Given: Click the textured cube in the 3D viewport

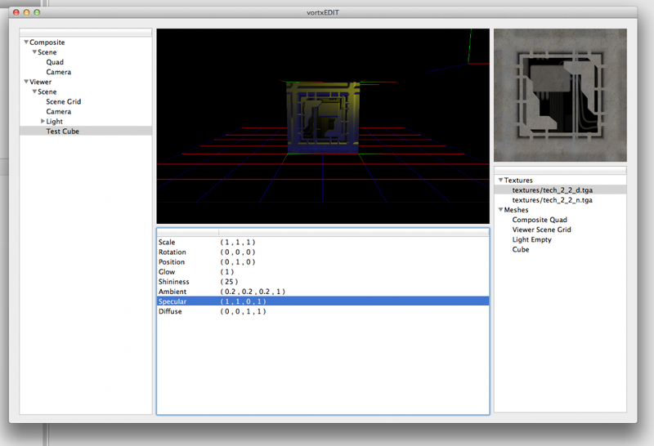Looking at the screenshot, I should pos(323,118).
